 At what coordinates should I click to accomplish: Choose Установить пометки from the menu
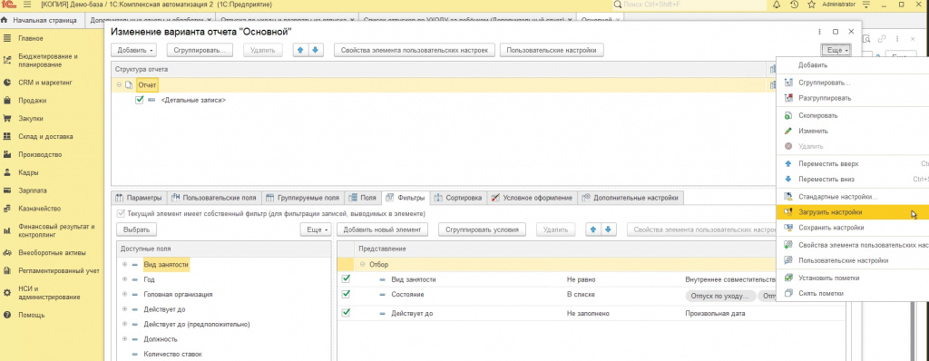click(852, 278)
